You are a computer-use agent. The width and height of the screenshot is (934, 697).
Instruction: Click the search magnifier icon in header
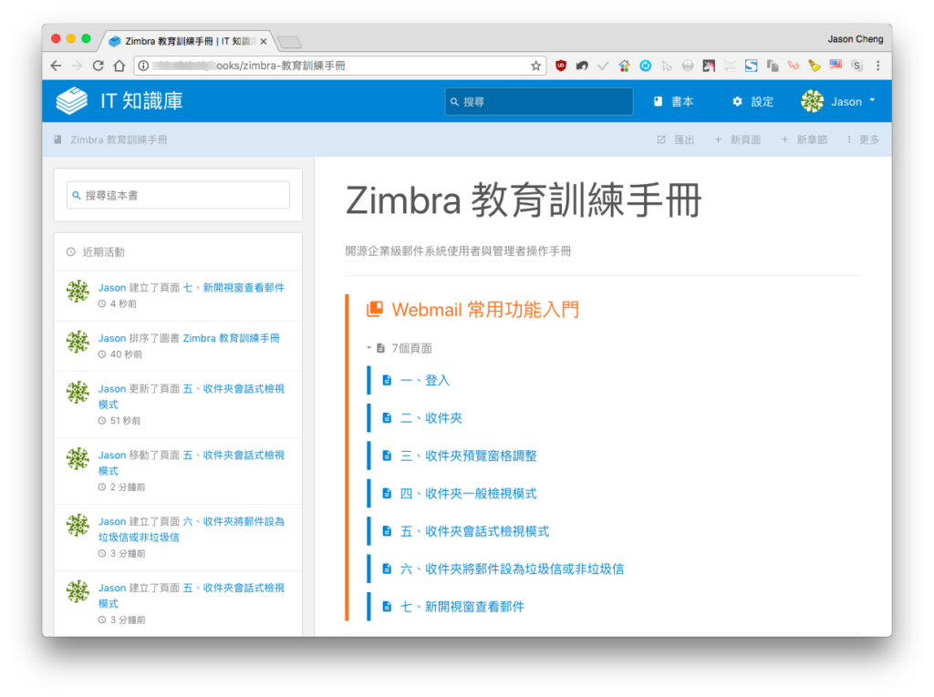(x=454, y=102)
